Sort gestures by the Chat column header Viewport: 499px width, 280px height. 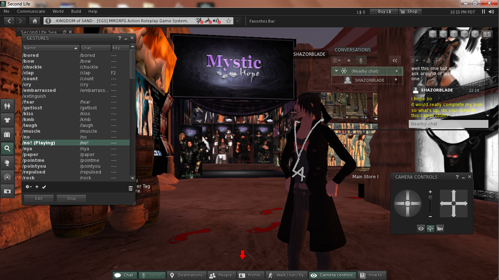95,48
